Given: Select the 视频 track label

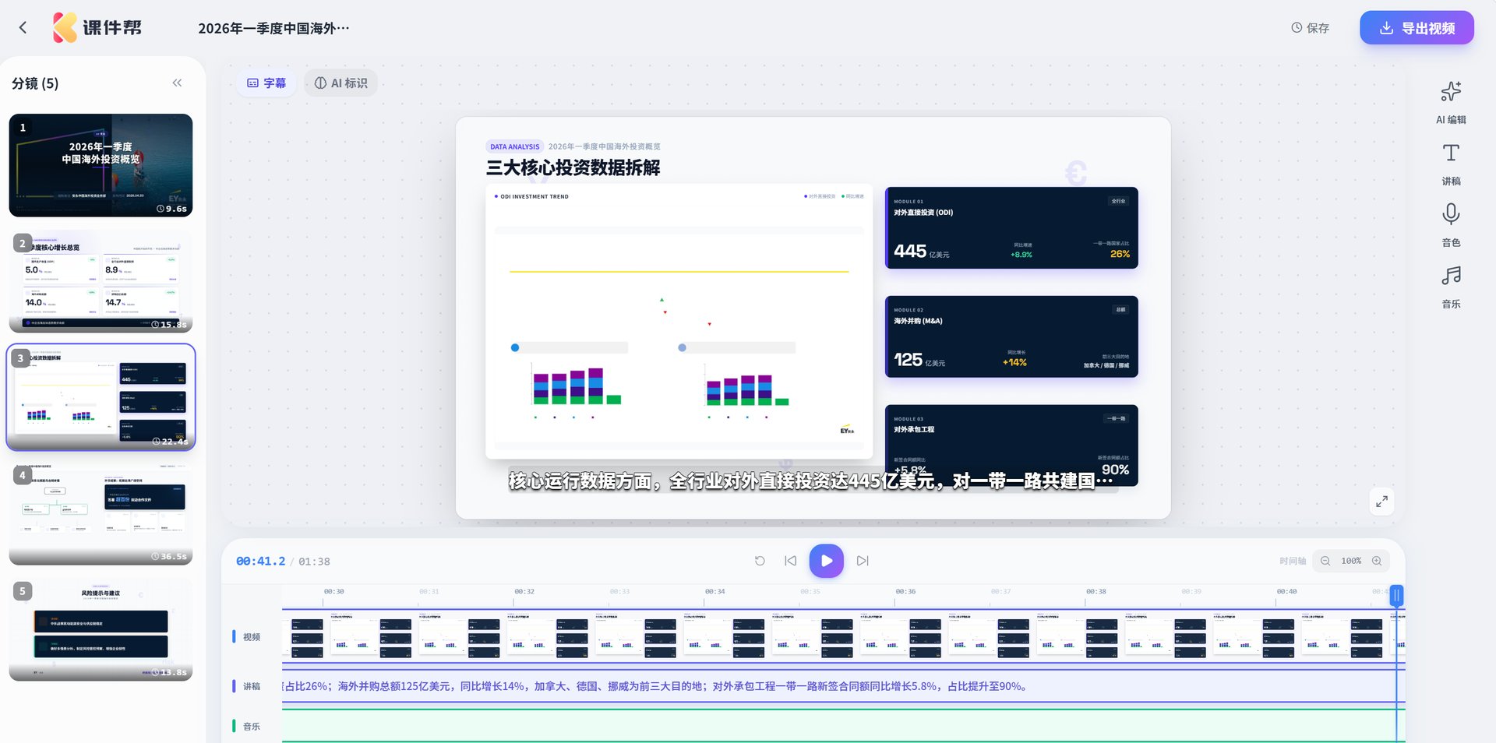Looking at the screenshot, I should 251,637.
